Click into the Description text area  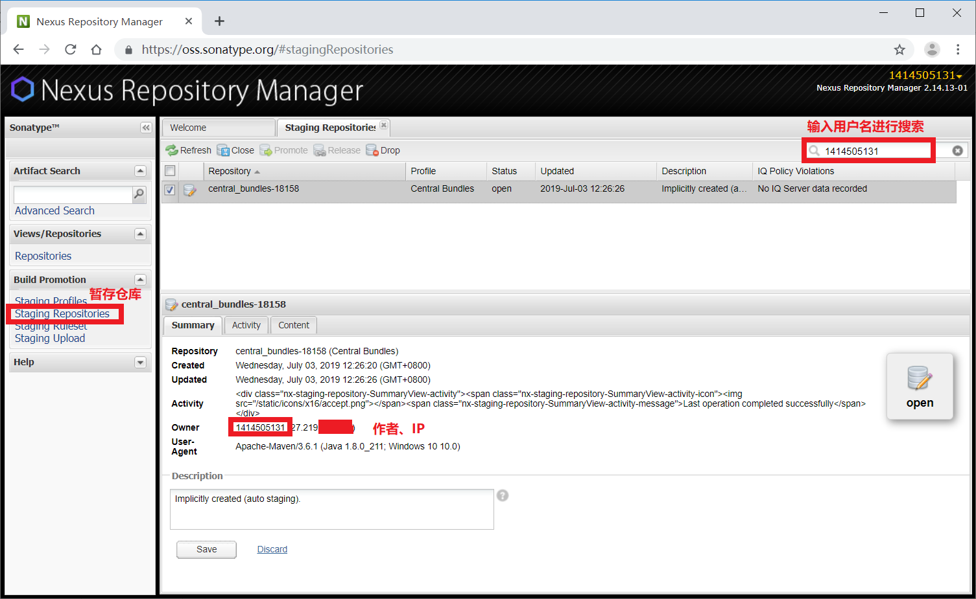point(332,509)
